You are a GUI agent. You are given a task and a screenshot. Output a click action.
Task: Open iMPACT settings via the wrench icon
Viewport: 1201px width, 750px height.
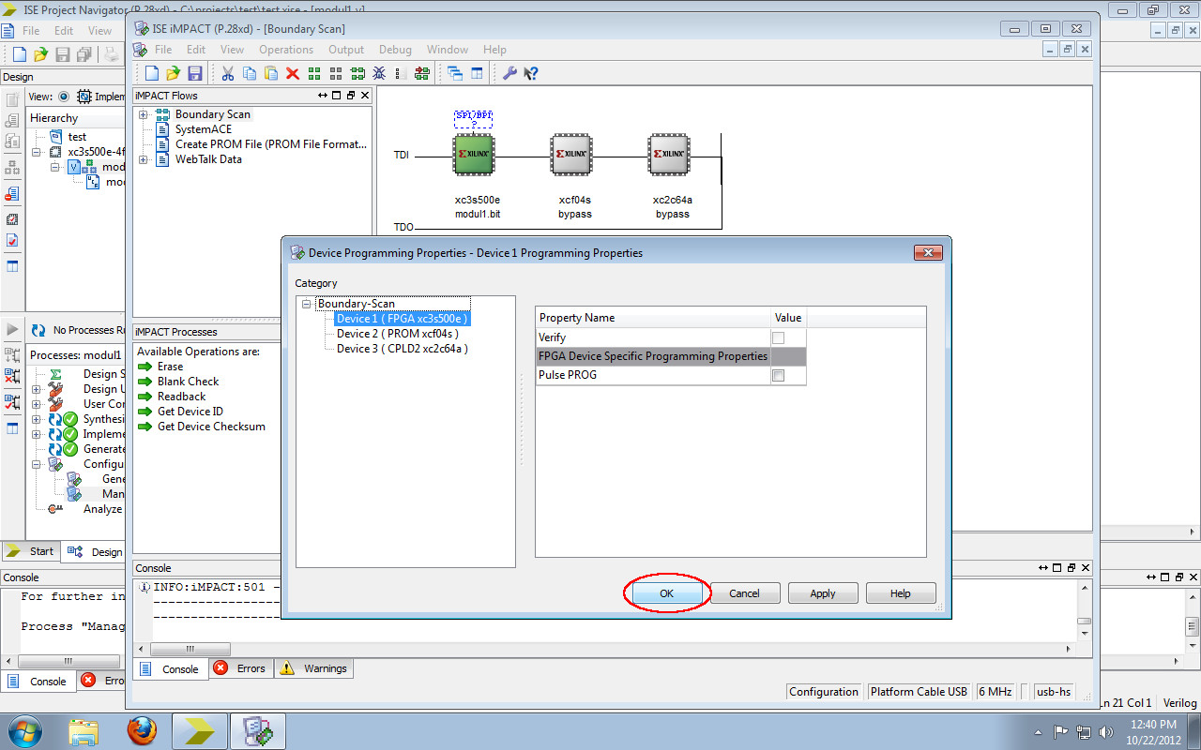(x=509, y=73)
